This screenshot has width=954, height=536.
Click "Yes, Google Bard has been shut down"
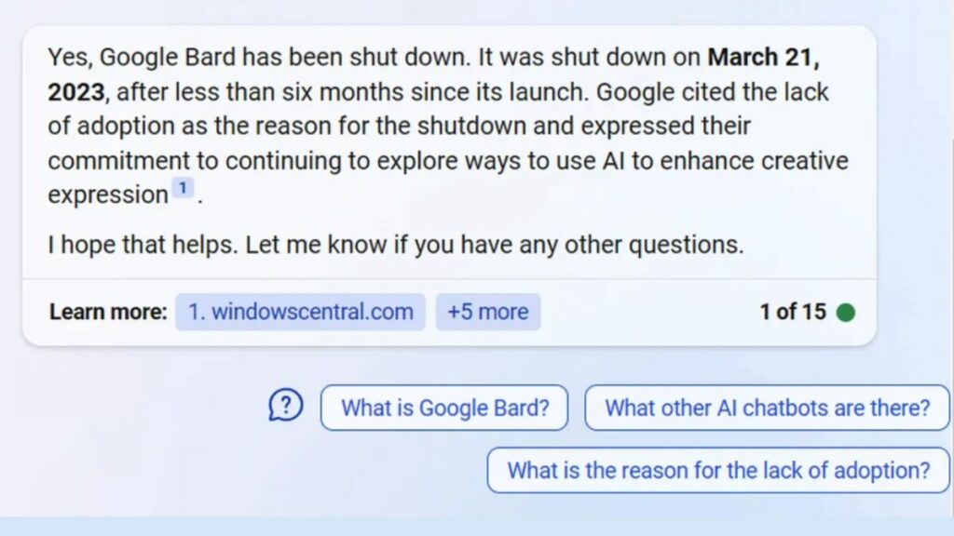258,58
